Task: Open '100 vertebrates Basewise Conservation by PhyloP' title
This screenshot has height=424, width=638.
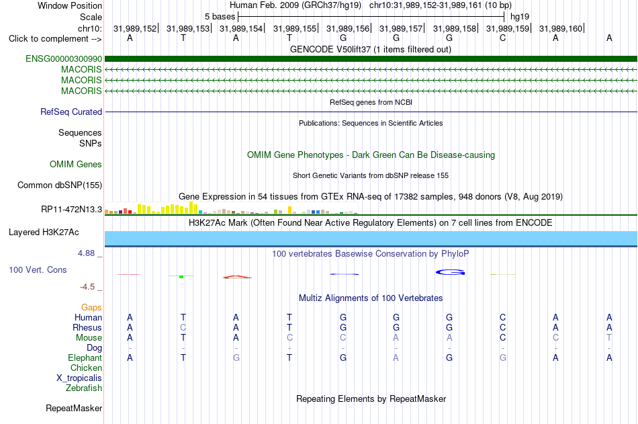Action: [x=371, y=254]
